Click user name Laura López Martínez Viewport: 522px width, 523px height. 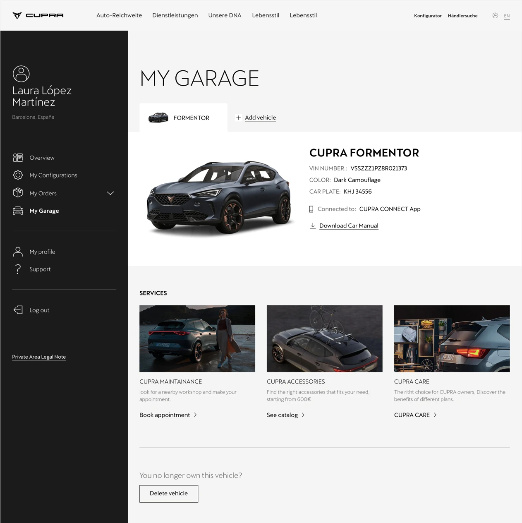click(42, 96)
